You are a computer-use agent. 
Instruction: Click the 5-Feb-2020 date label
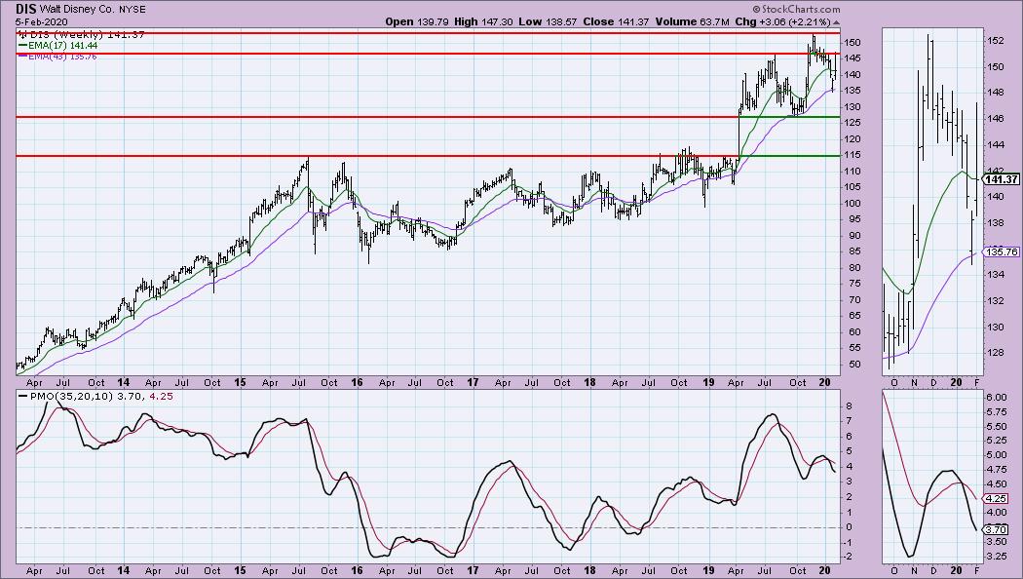pyautogui.click(x=41, y=21)
